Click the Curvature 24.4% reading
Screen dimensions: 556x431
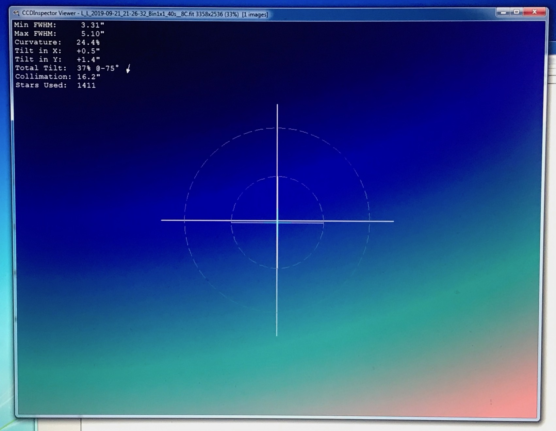[x=88, y=42]
